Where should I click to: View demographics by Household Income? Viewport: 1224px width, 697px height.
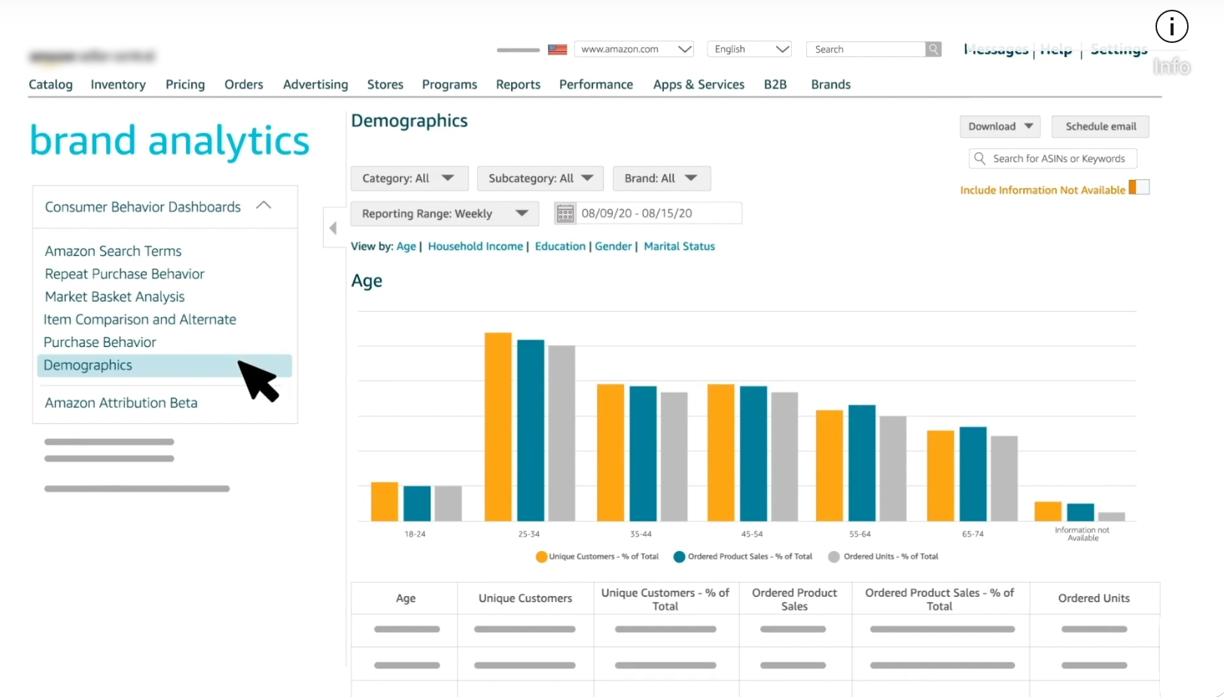point(475,246)
